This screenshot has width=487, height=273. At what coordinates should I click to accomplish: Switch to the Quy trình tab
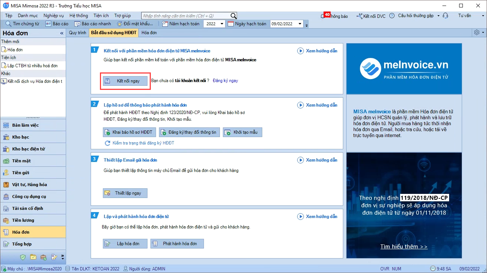coord(78,33)
